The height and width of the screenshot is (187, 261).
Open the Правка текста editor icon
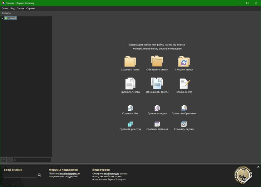click(184, 84)
